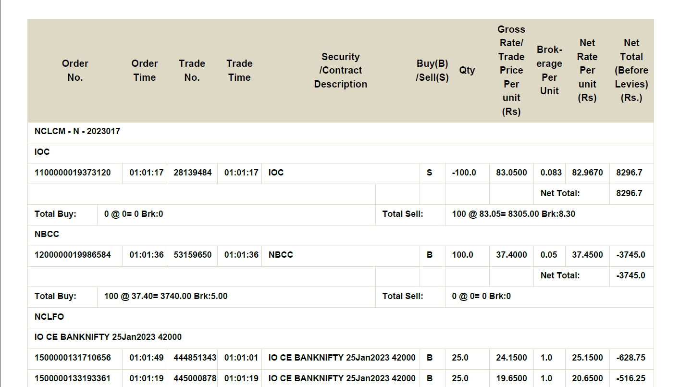Click NBCC Net Total label

point(560,275)
